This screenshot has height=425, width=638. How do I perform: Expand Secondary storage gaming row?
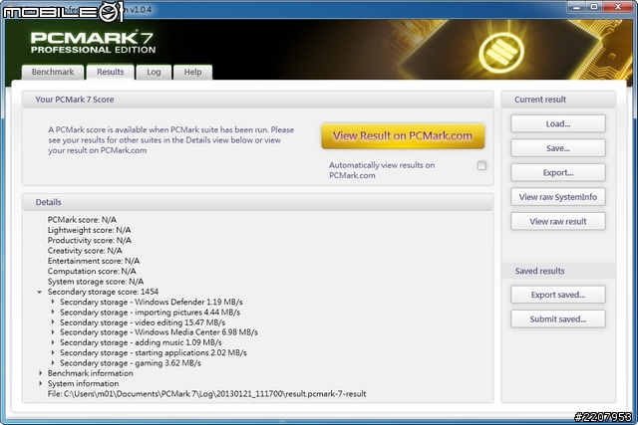pos(53,363)
